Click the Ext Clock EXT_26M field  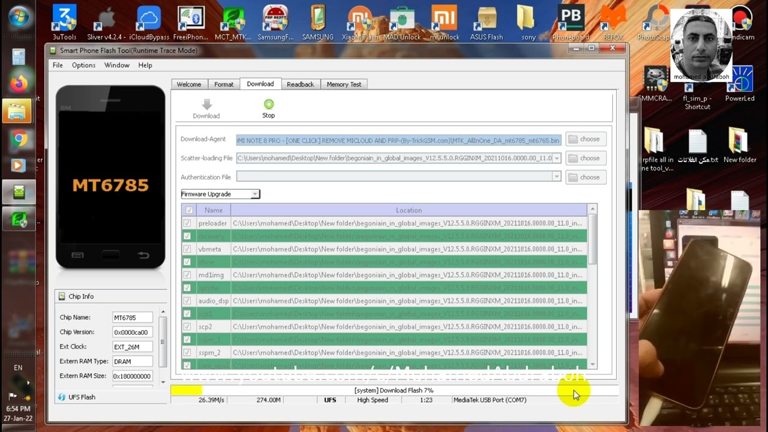tap(132, 347)
